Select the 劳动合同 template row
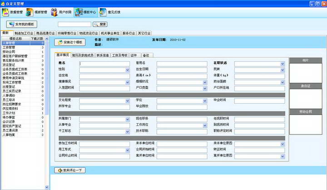This screenshot has height=190, width=327. 23,52
